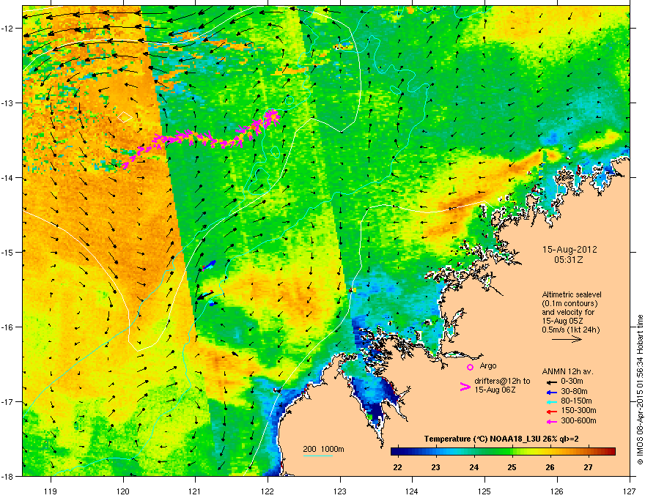Click the 'drifters@12h to' legend text
Viewport: 645px width, 498px height.
coord(502,382)
